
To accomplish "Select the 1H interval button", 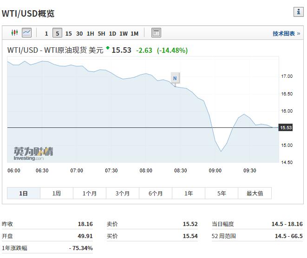I will pyautogui.click(x=90, y=33).
